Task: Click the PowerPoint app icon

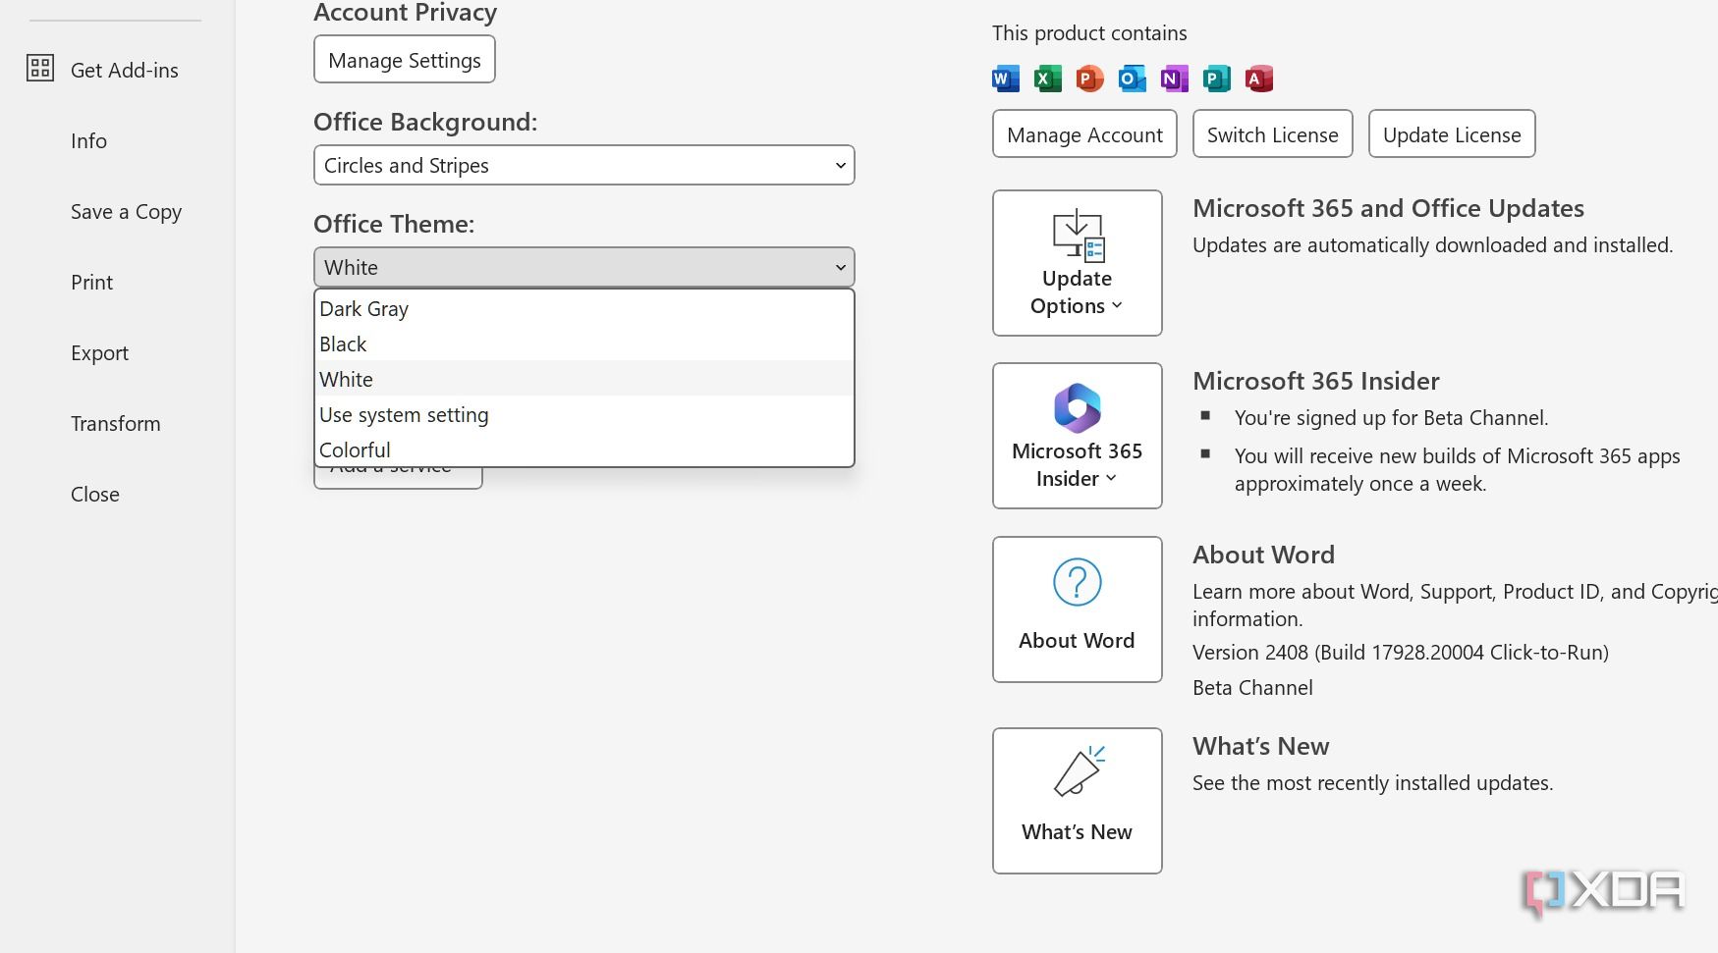Action: (x=1089, y=79)
